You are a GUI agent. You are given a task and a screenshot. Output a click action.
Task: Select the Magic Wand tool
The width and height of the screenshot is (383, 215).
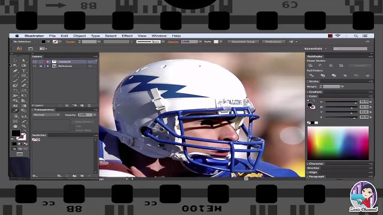[15, 65]
